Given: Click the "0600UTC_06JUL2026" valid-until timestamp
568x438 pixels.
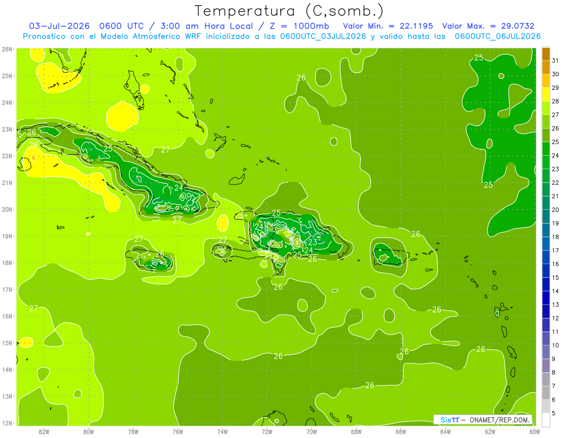Looking at the screenshot, I should tap(497, 36).
